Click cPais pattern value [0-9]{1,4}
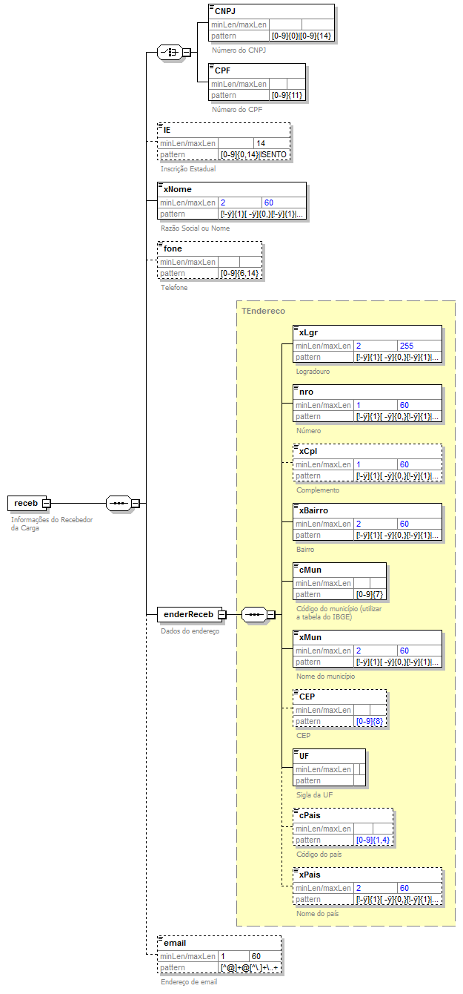Screen dimensions: 463x994 tap(373, 840)
